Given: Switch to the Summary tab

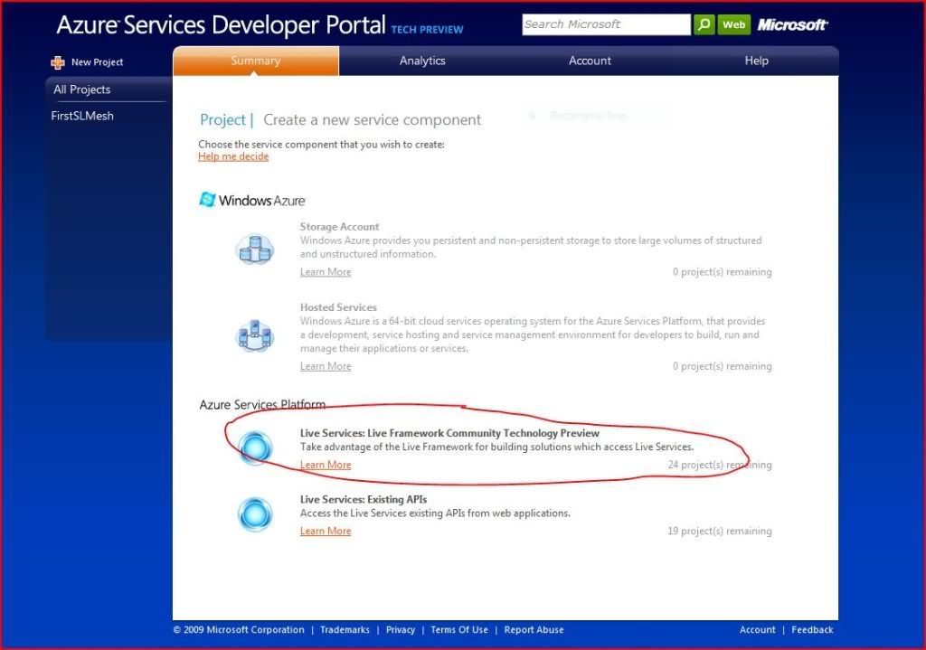Looking at the screenshot, I should click(256, 61).
